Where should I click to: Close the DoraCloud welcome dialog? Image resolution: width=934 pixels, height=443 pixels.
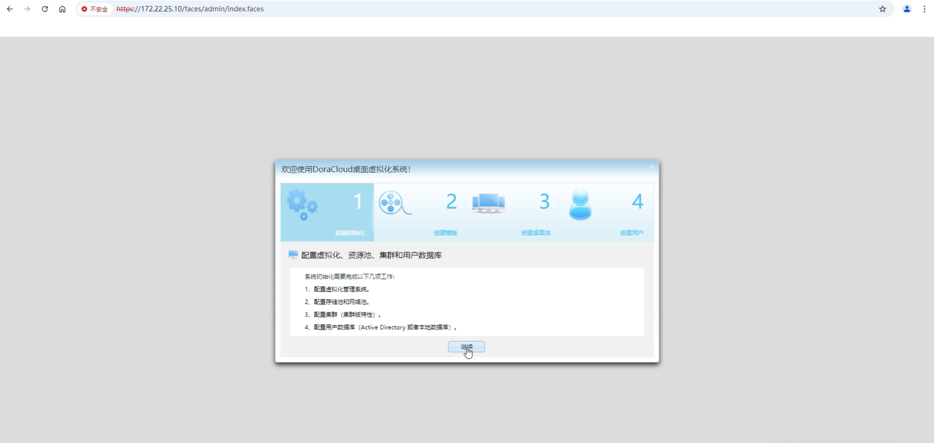tap(652, 167)
